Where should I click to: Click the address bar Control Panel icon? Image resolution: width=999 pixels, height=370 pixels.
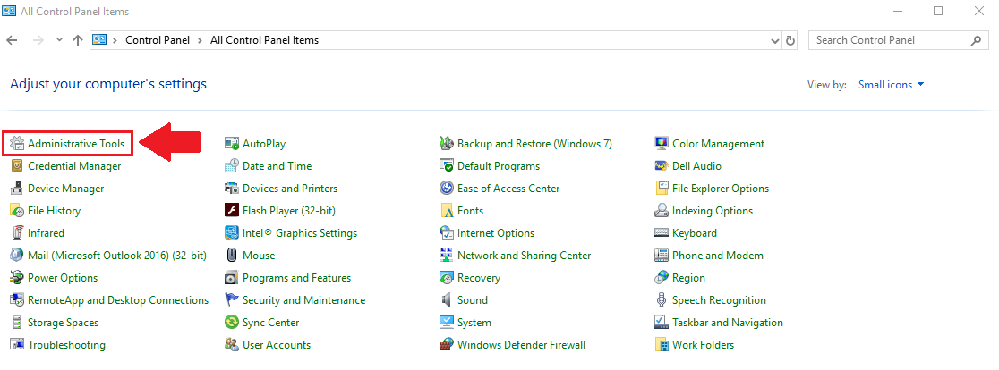99,39
